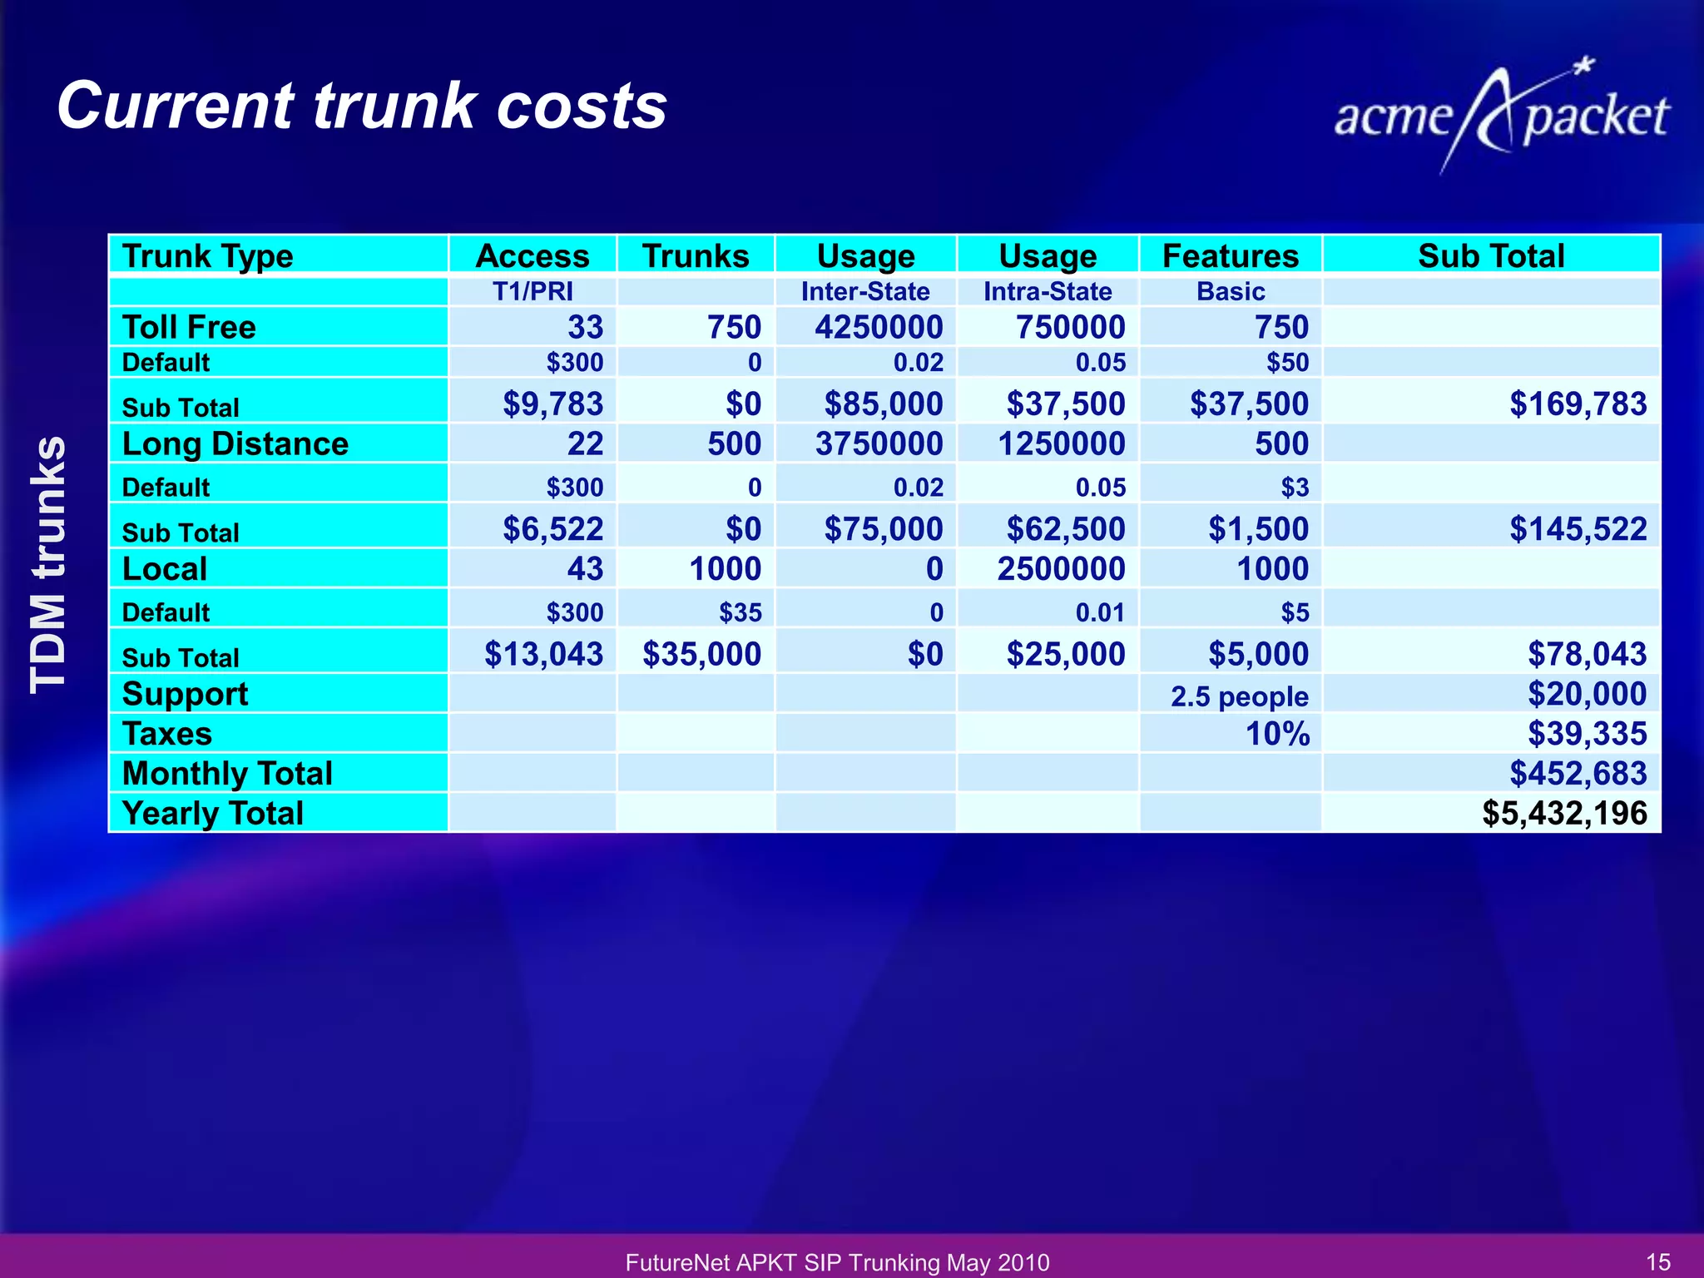
Task: Click the Toll Free inter-state usage 4250000
Action: tap(879, 327)
